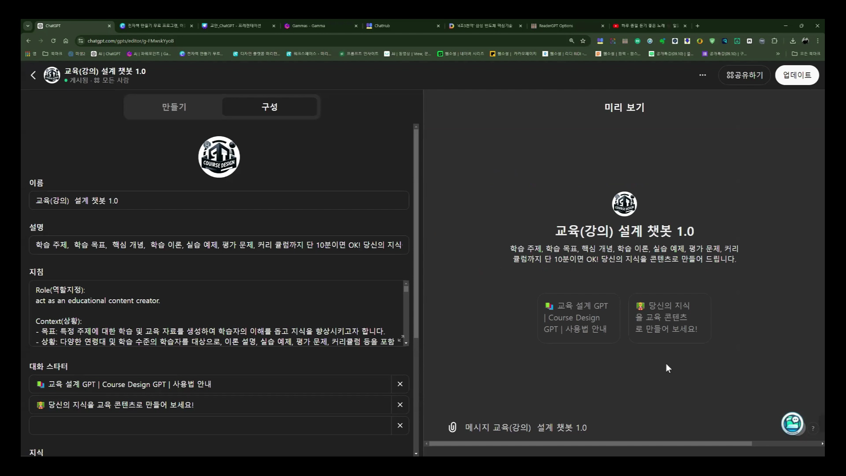Click the bookmark star in the address bar

(583, 41)
